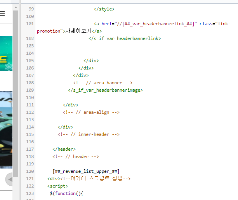Click the <div> tag on line 121
Screen dimensions: 238x200
tap(54, 179)
